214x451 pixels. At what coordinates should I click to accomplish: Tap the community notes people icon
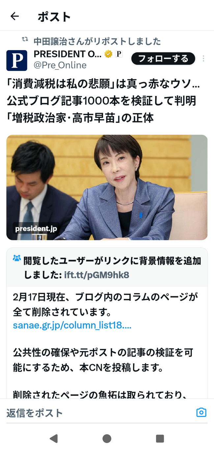(x=17, y=258)
